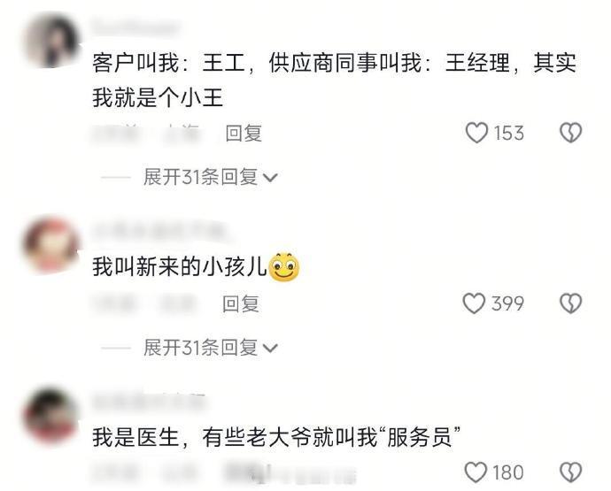Open second commenter's profile avatar
The width and height of the screenshot is (611, 491).
coord(51,243)
